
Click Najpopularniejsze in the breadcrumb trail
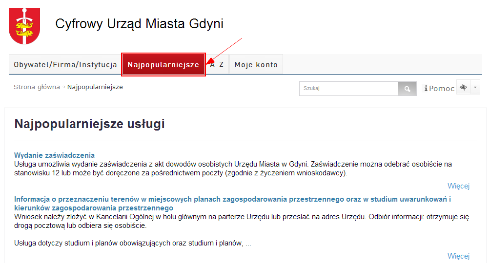(x=95, y=87)
